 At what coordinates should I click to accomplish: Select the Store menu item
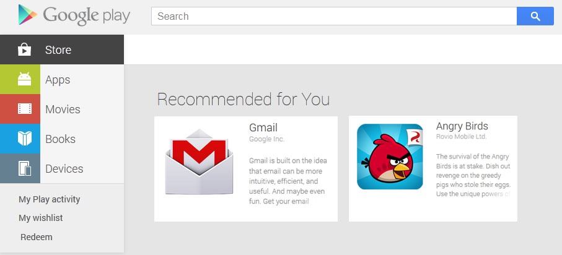tap(62, 50)
